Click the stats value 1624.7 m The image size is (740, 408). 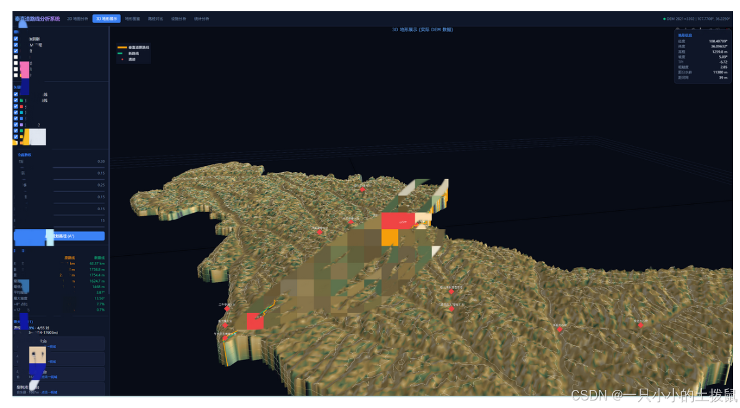click(97, 281)
